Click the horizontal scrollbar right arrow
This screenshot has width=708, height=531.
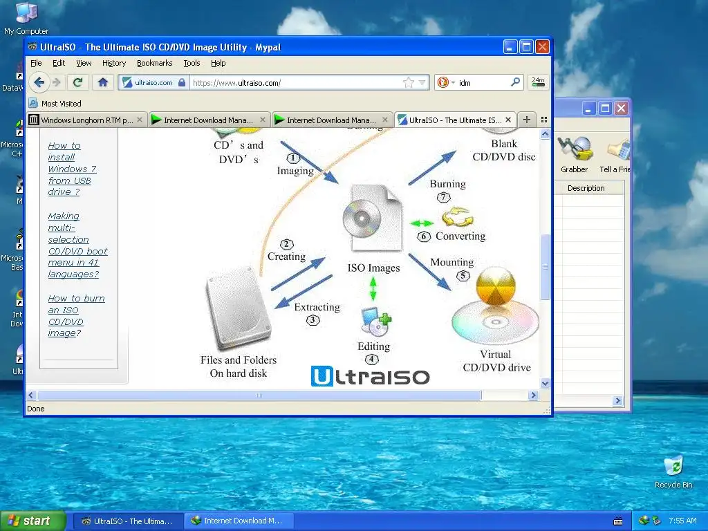tap(533, 395)
